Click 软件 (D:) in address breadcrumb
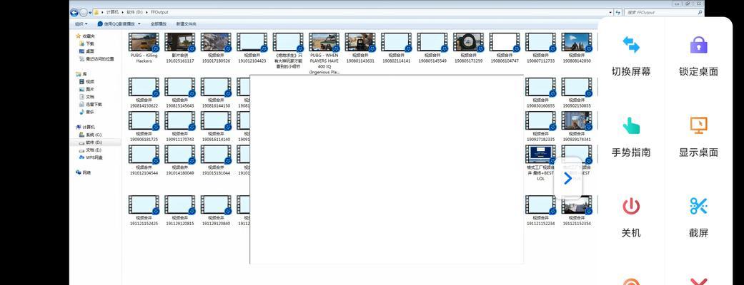The width and height of the screenshot is (744, 285). [134, 12]
